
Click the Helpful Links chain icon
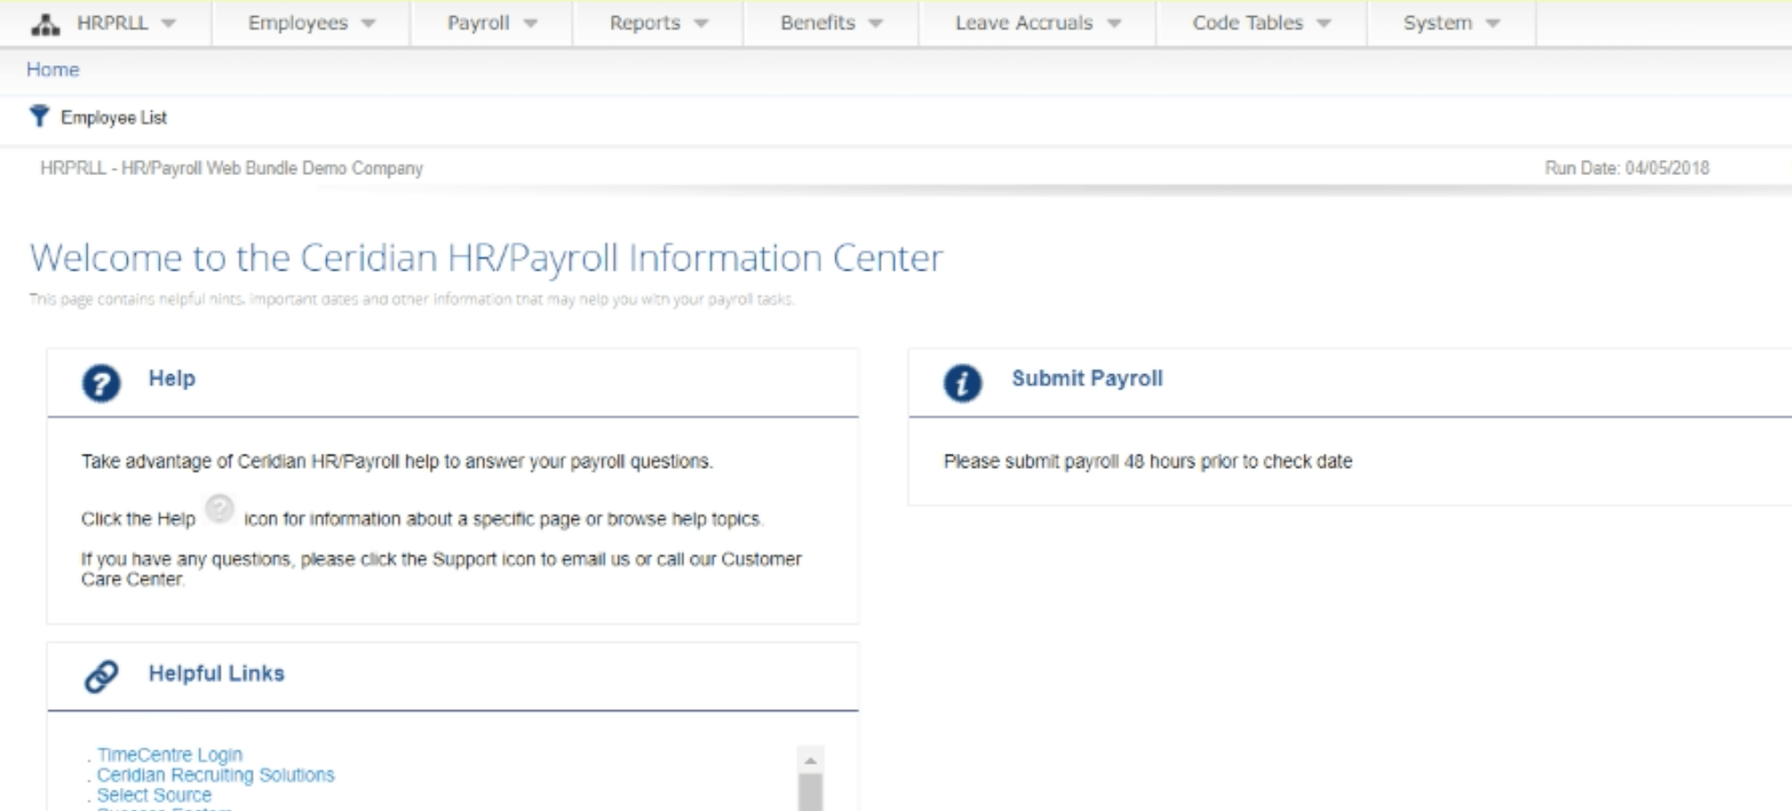[x=101, y=676]
